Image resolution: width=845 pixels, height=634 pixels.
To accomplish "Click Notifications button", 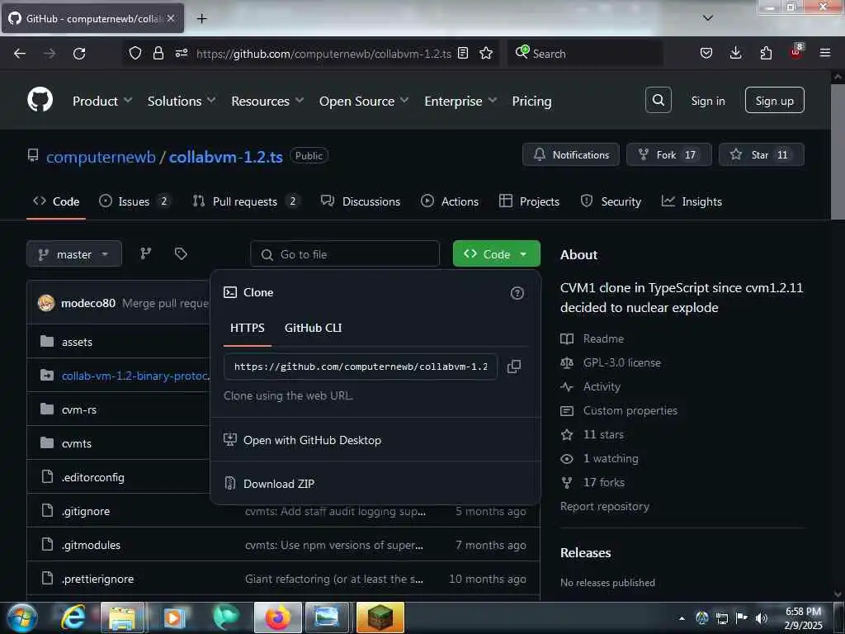I will pyautogui.click(x=571, y=154).
